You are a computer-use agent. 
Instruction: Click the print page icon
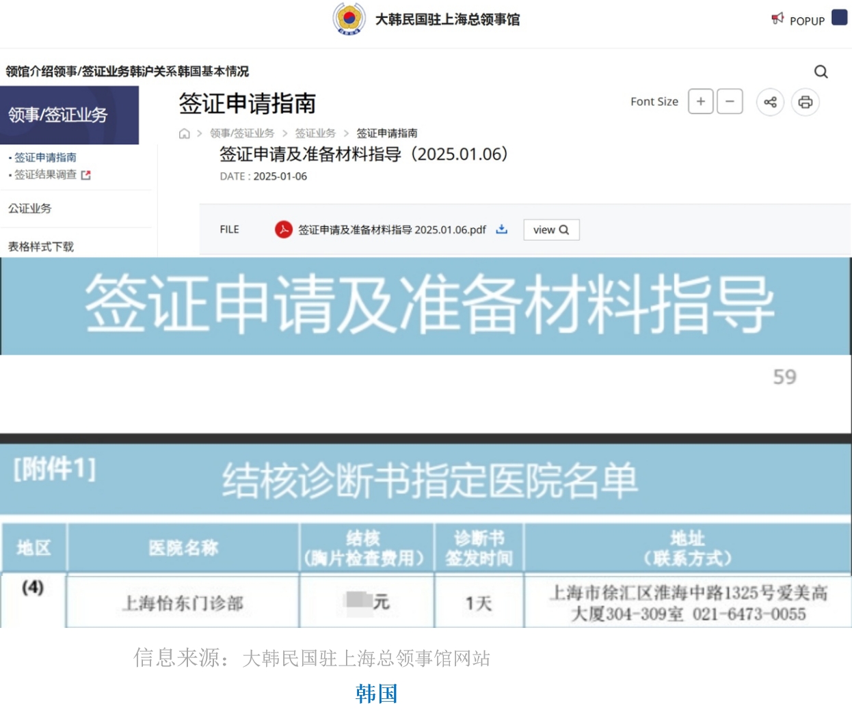[806, 102]
